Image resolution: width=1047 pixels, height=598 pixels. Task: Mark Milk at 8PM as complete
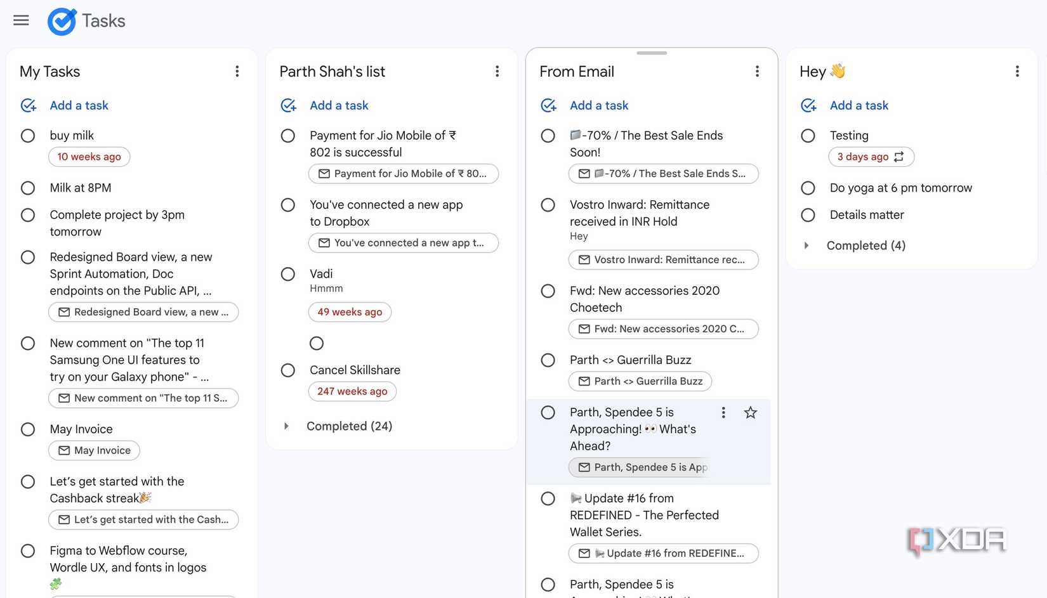point(28,188)
